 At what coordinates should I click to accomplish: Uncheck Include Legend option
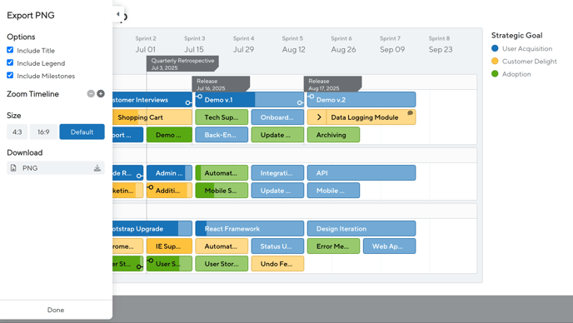click(10, 62)
